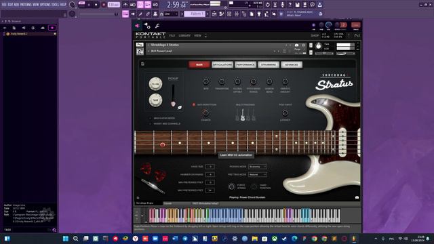Click the wrench settings icon in plugin wrapper
This screenshot has height=244, width=434.
pos(157,26)
